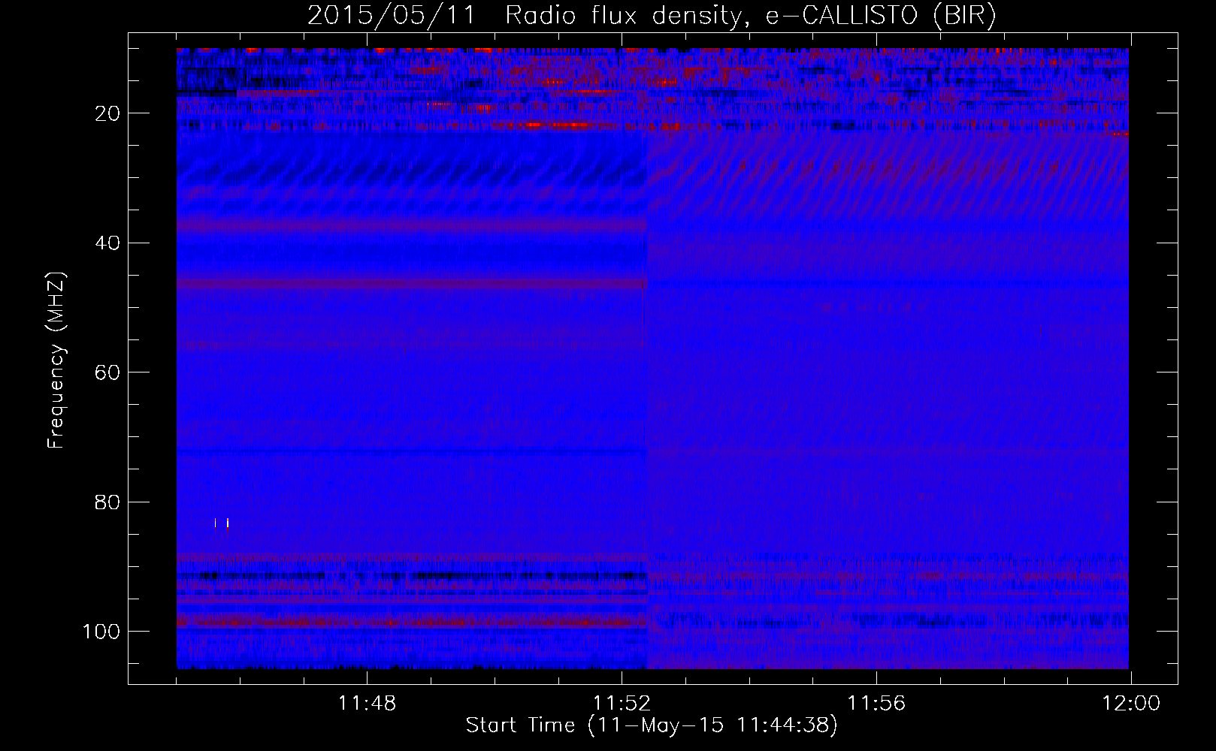
Task: Click the 'Frequency (MHZ)' axis label
Action: 56,360
